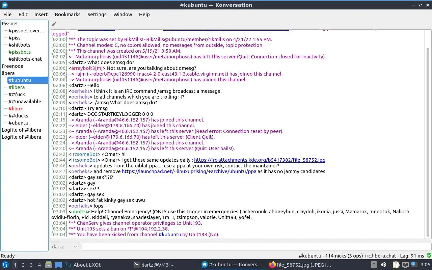Click the 'DCC STARTKEYLOGGER 0 0 0' message
The width and height of the screenshot is (432, 270).
coord(120,114)
